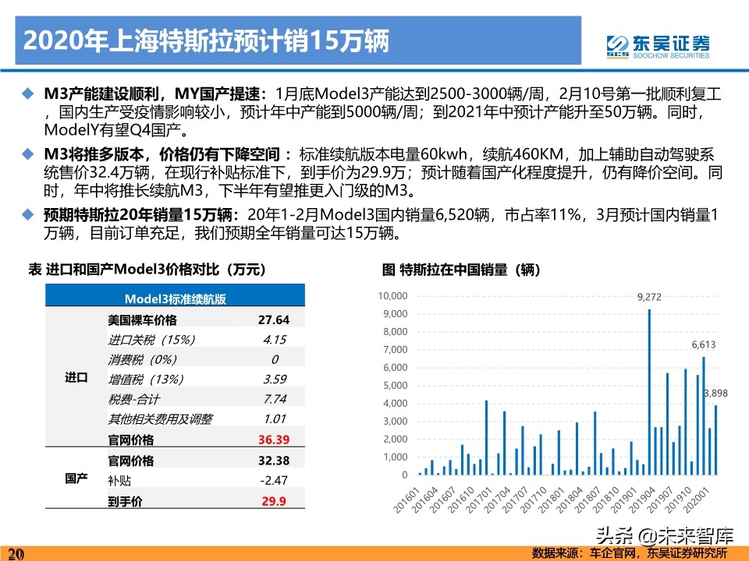Image resolution: width=749 pixels, height=561 pixels.
Task: Click the value '4.15' in the table
Action: [275, 340]
